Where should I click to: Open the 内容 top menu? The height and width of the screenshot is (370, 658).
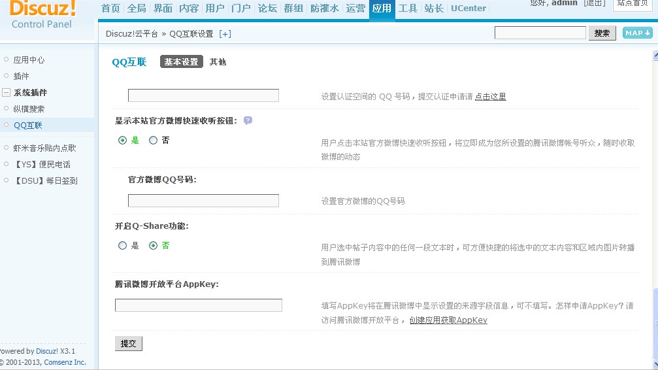(189, 8)
